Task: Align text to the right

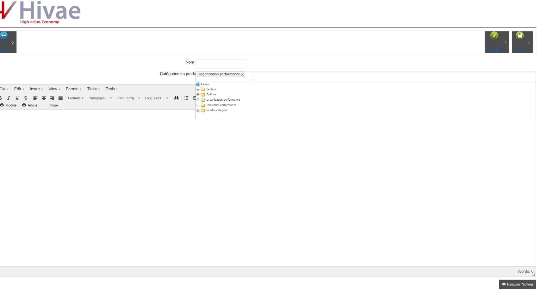Action: tap(52, 98)
